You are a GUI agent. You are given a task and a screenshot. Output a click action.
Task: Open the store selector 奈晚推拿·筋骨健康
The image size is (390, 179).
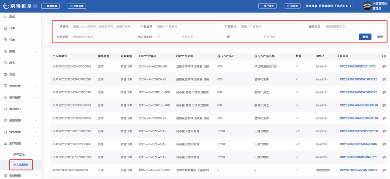(329, 6)
